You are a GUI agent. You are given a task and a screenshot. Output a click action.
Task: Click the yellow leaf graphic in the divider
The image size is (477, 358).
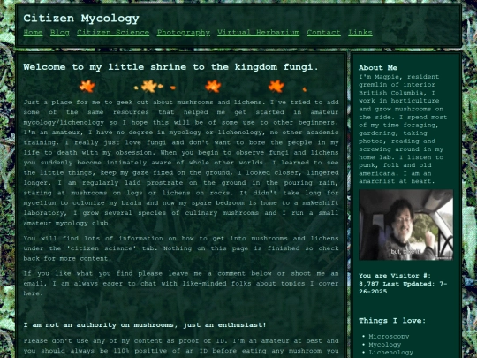149,86
